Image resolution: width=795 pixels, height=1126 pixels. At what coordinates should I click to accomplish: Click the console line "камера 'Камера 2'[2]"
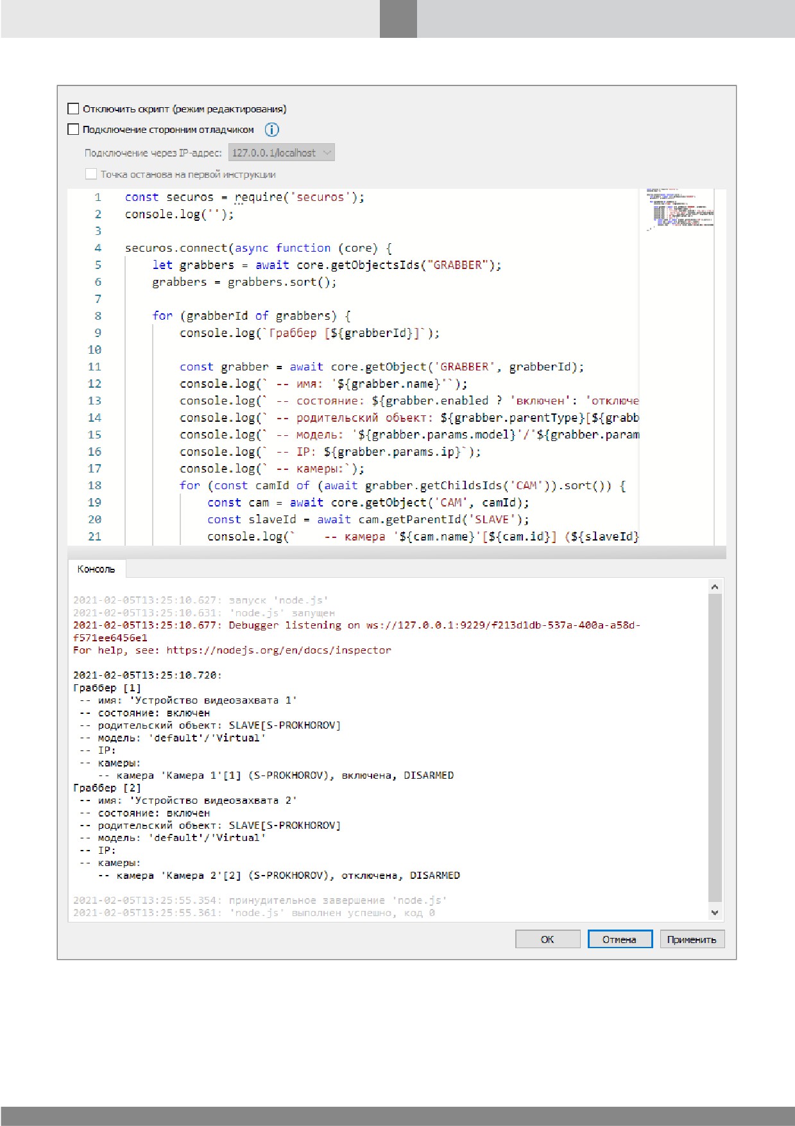pos(279,876)
